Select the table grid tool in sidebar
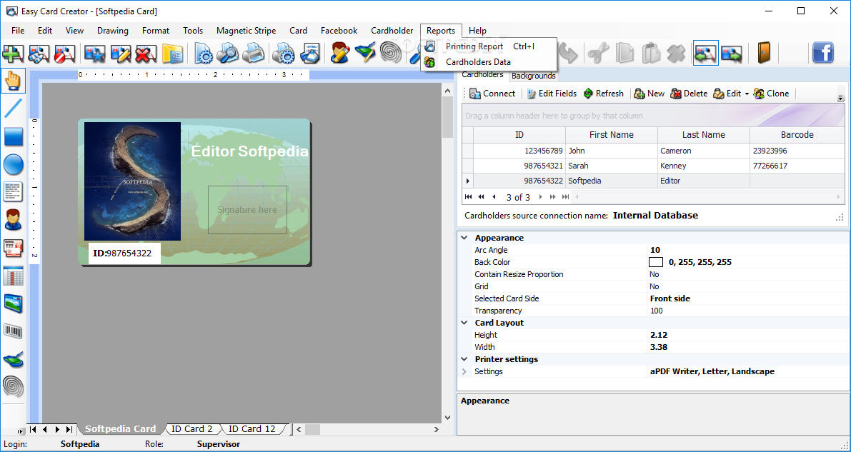 (13, 276)
